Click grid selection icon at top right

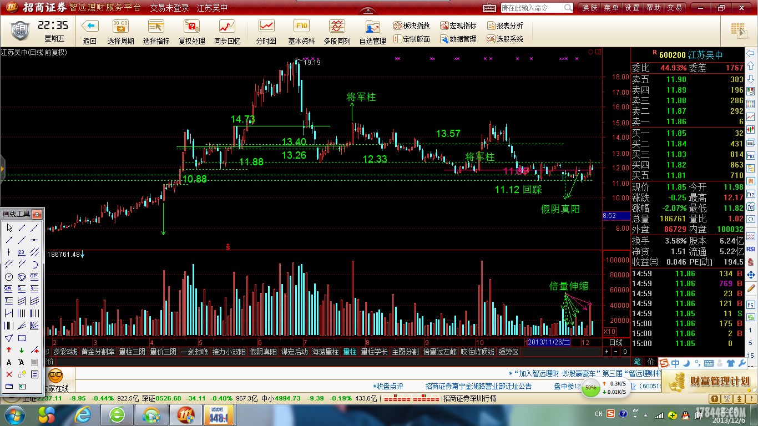(x=737, y=30)
